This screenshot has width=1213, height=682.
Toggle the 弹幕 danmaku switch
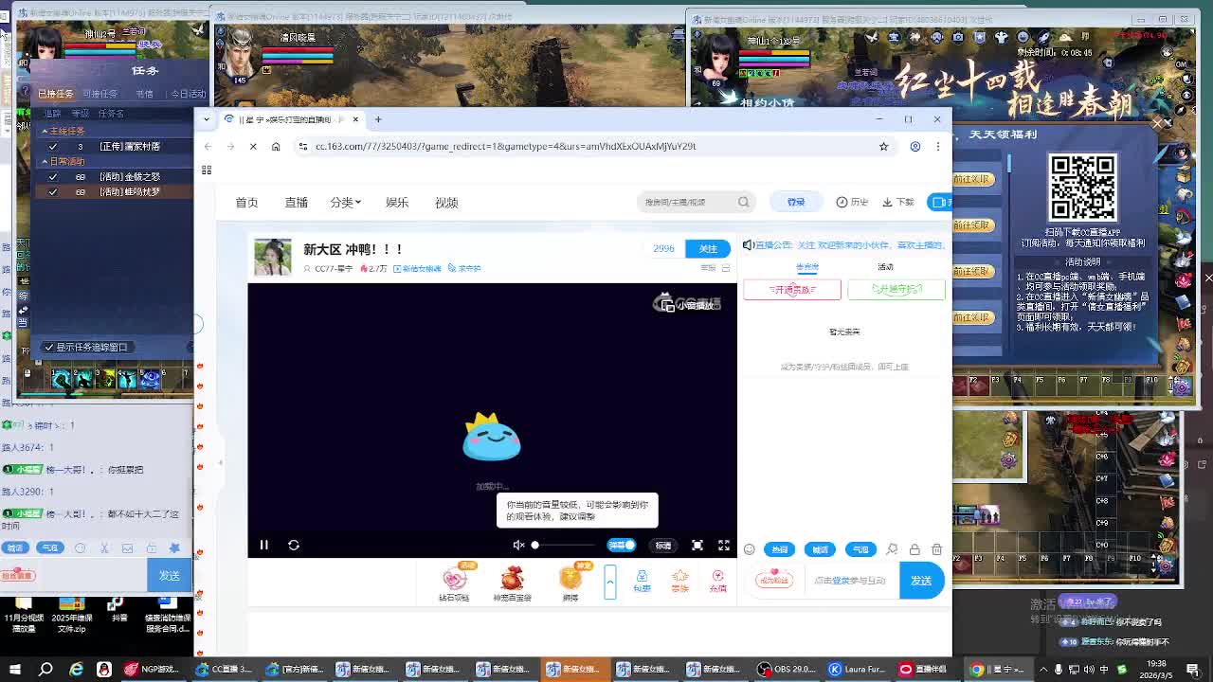pyautogui.click(x=622, y=545)
